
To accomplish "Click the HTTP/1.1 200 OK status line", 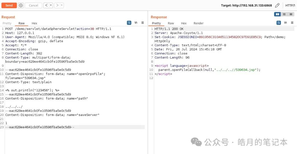I will (x=169, y=29).
